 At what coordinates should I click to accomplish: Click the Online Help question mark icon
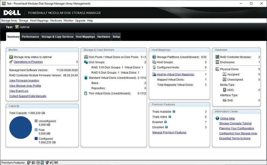click(x=217, y=118)
